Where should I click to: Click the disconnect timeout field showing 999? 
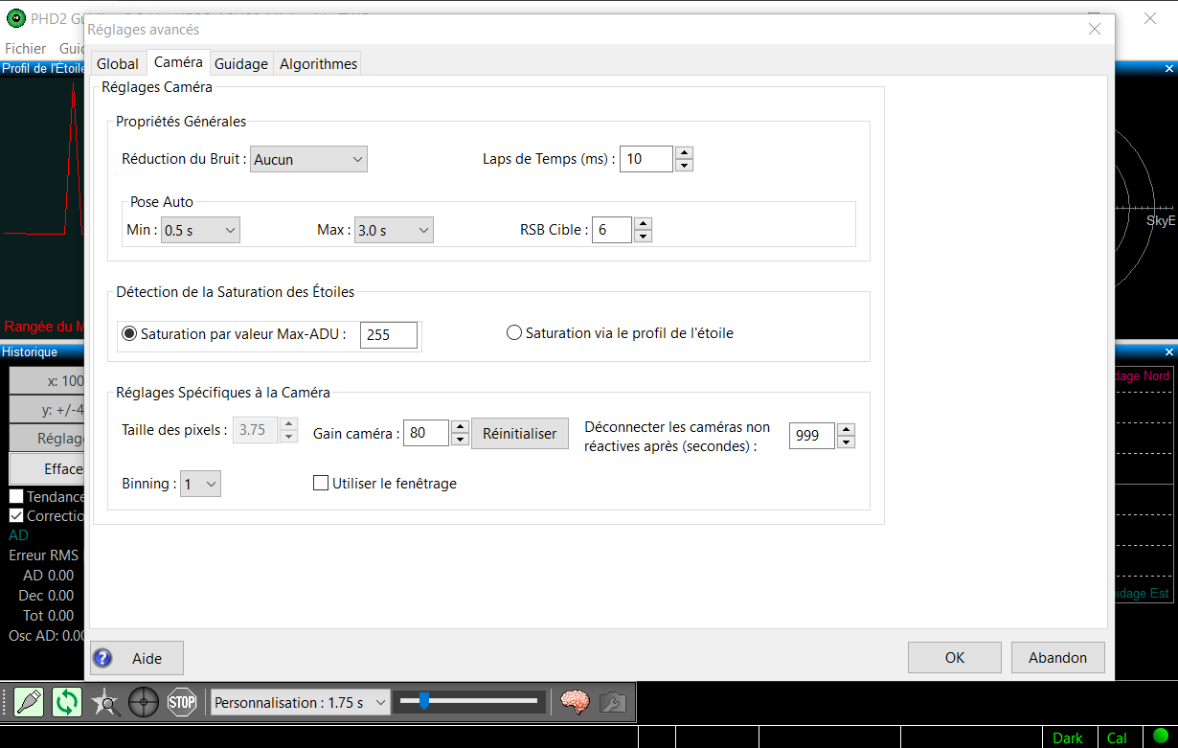(812, 436)
